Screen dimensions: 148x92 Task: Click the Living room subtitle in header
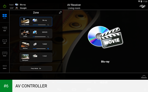tap(74, 8)
